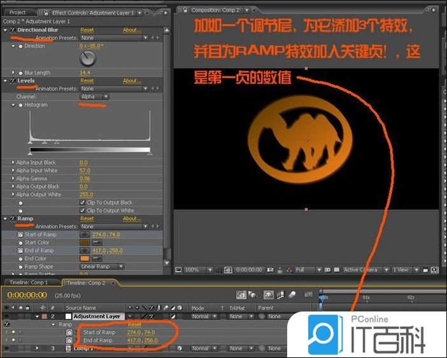447x358 pixels.
Task: Toggle the Start of Ramp stopwatch in Effect Controls
Action: pos(20,234)
